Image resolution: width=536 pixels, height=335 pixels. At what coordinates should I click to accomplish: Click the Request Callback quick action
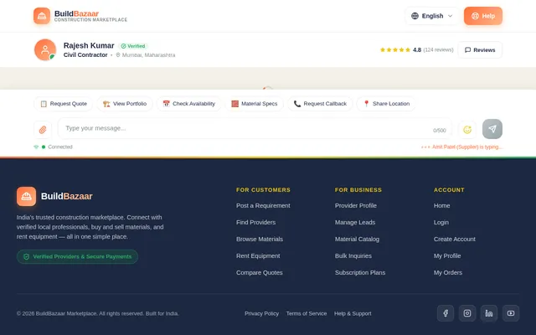click(x=320, y=104)
